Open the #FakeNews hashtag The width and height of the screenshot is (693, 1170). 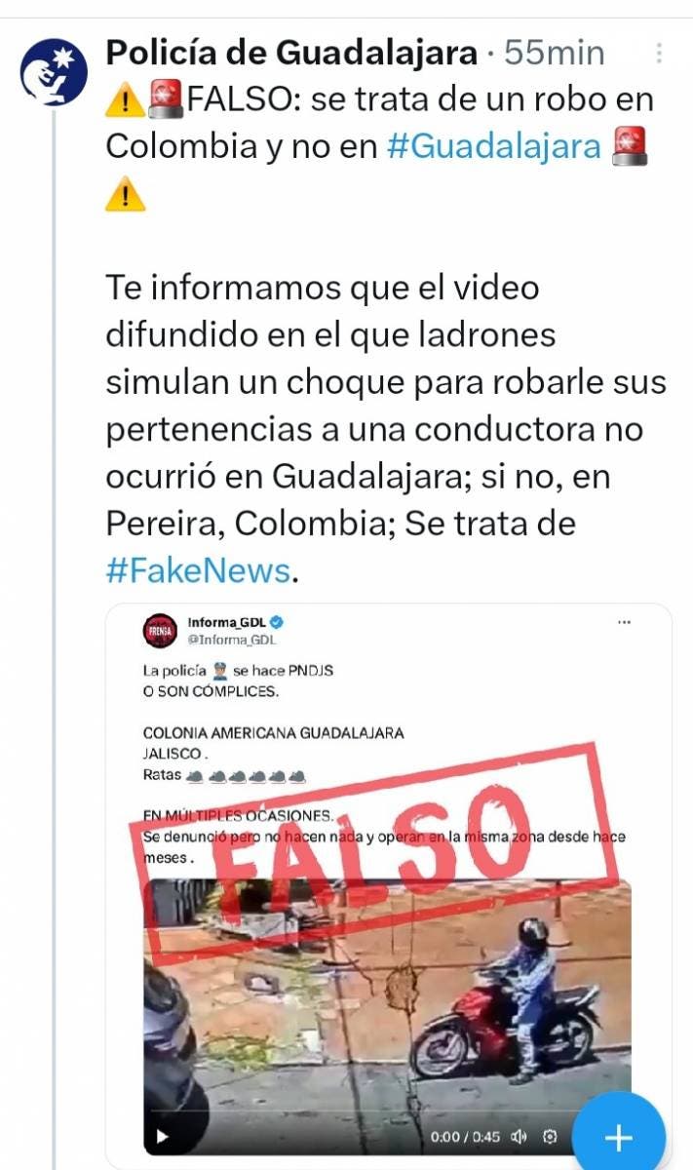[198, 570]
